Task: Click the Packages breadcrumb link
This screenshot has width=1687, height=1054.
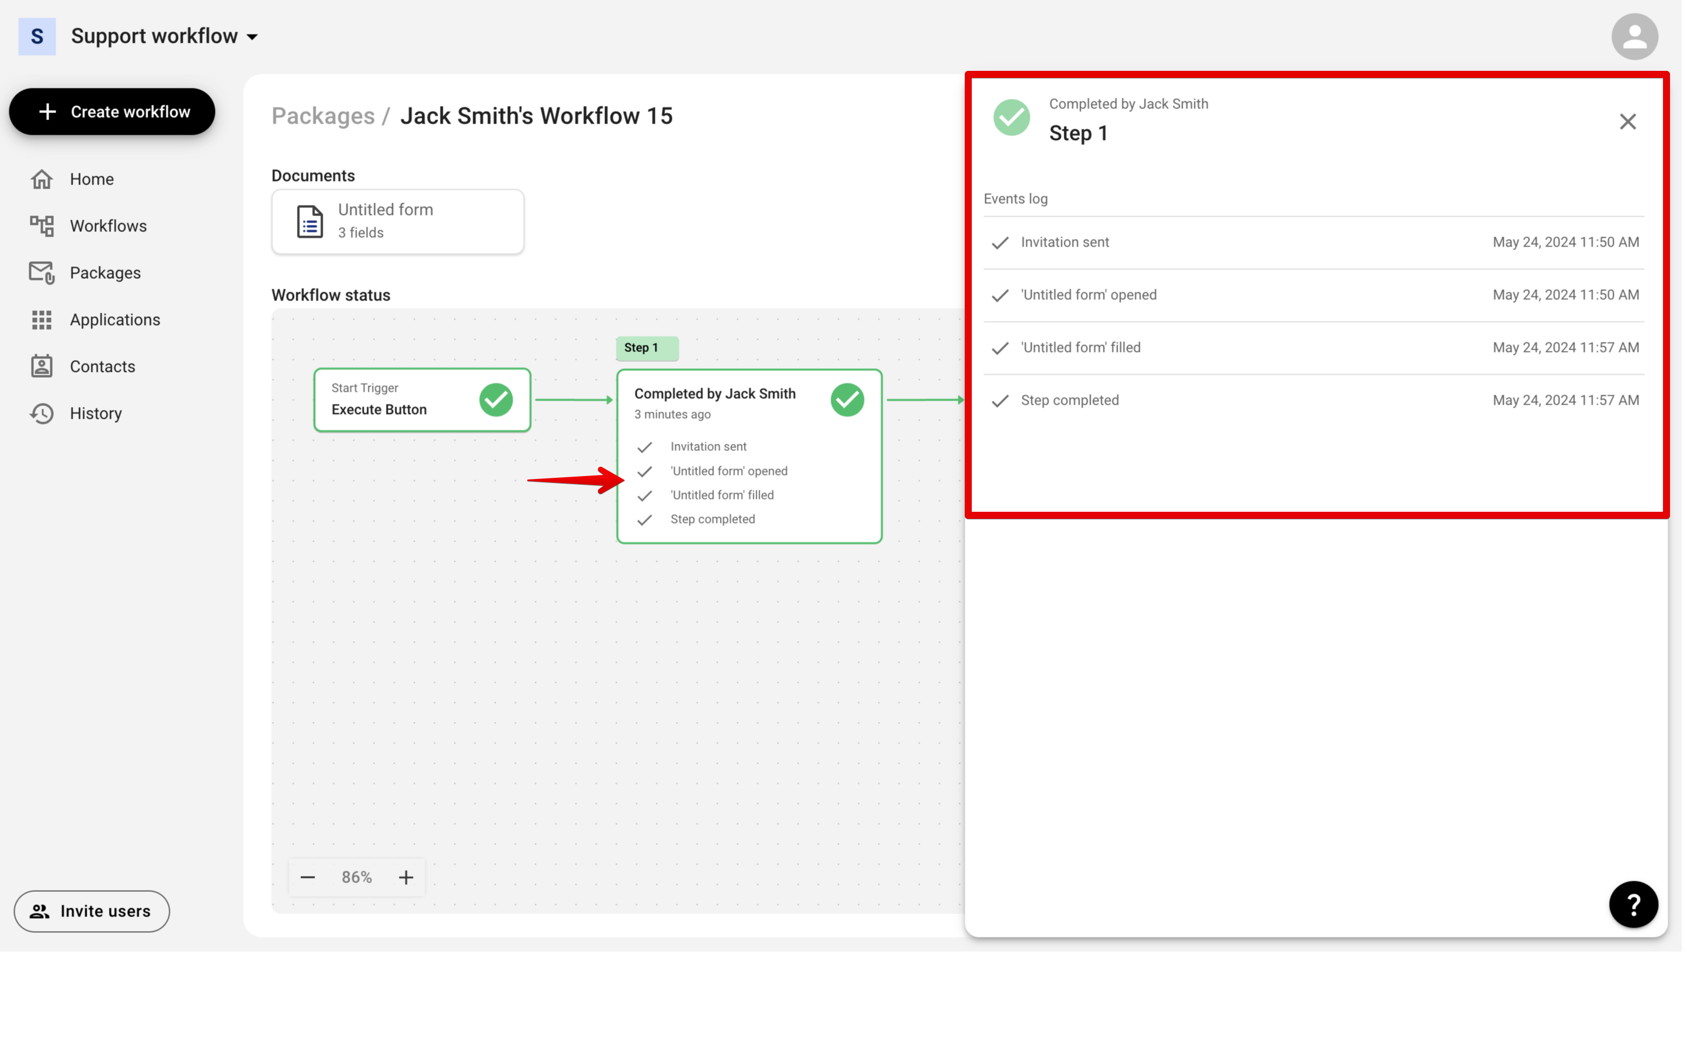Action: click(x=323, y=116)
